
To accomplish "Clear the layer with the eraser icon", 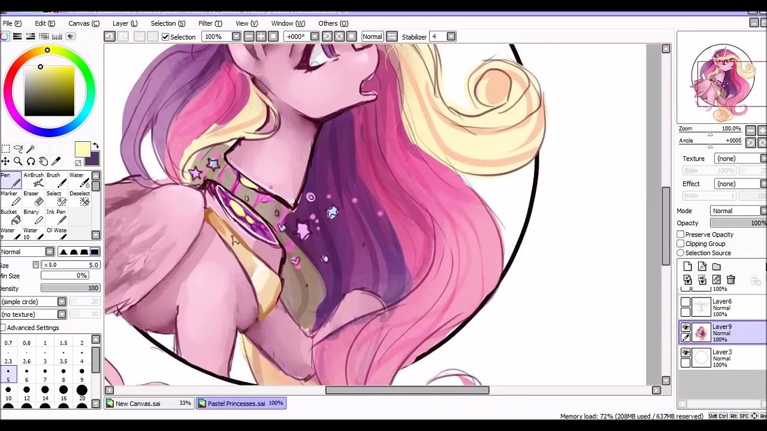I will [x=717, y=280].
